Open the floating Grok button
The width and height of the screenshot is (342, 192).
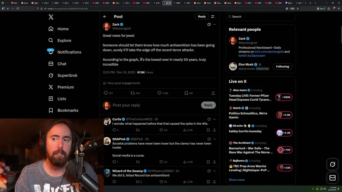pyautogui.click(x=332, y=165)
